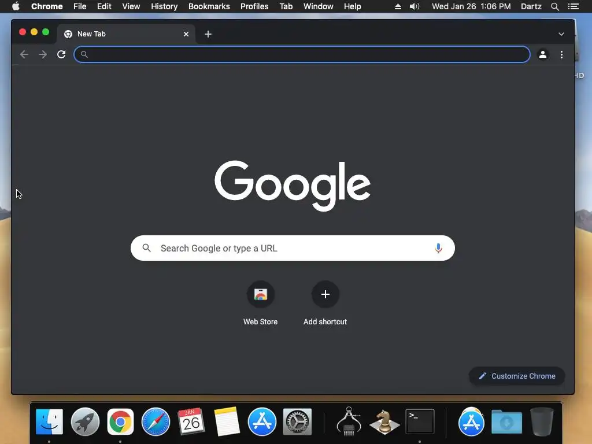592x444 pixels.
Task: Close the New Tab tab
Action: 186,34
